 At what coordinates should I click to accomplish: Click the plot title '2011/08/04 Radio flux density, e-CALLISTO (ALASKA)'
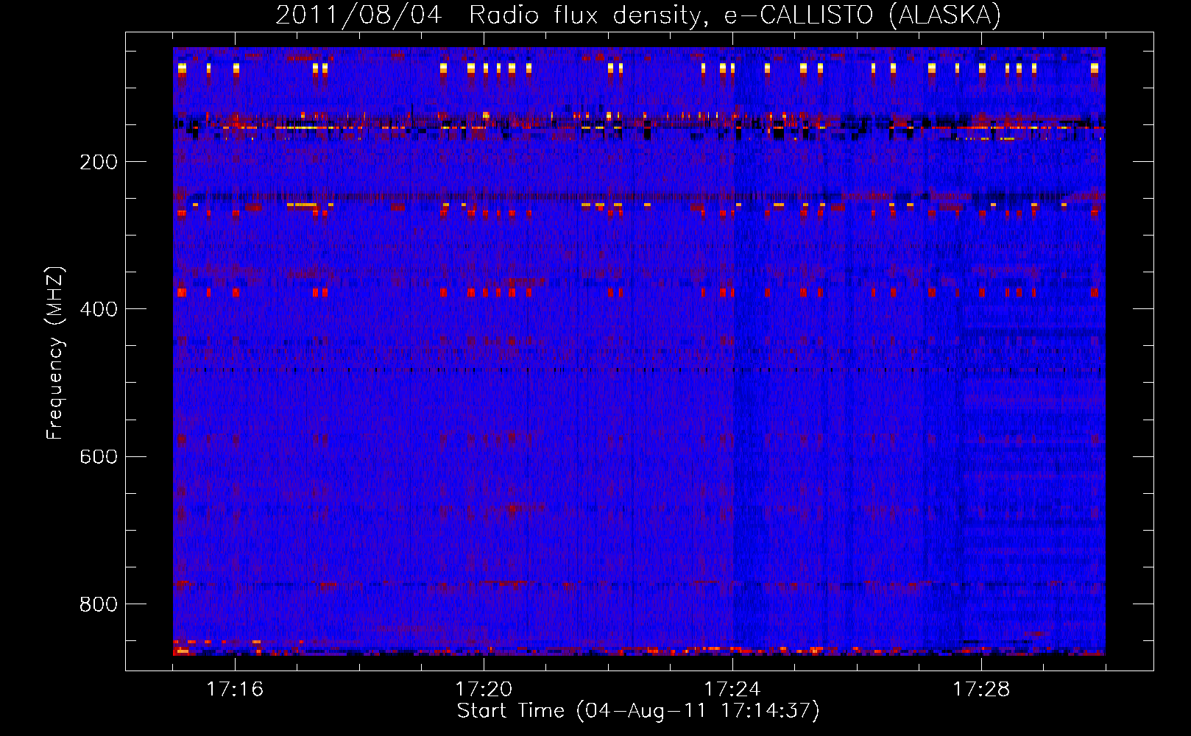(x=638, y=15)
